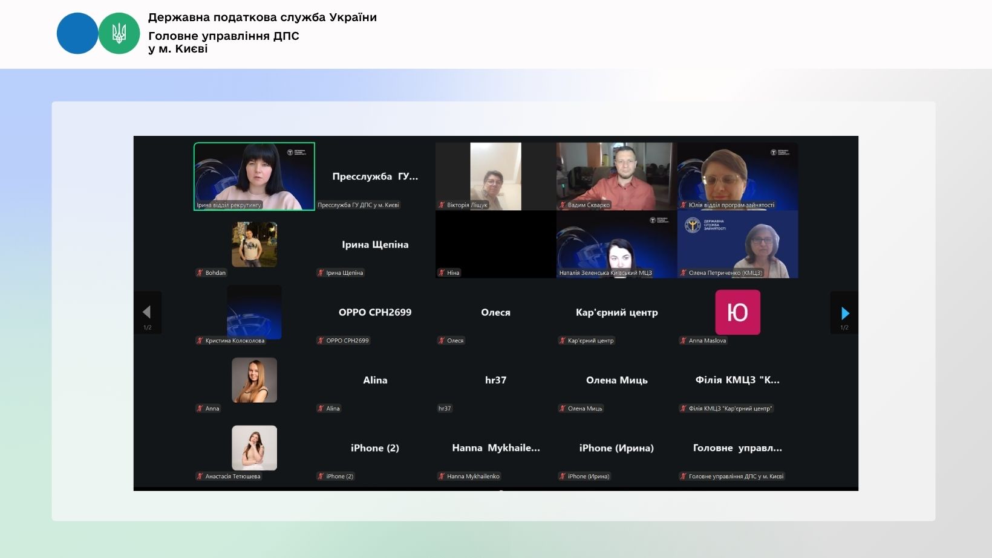The width and height of the screenshot is (992, 558).
Task: Click the green trident emblem logo
Action: 119,33
